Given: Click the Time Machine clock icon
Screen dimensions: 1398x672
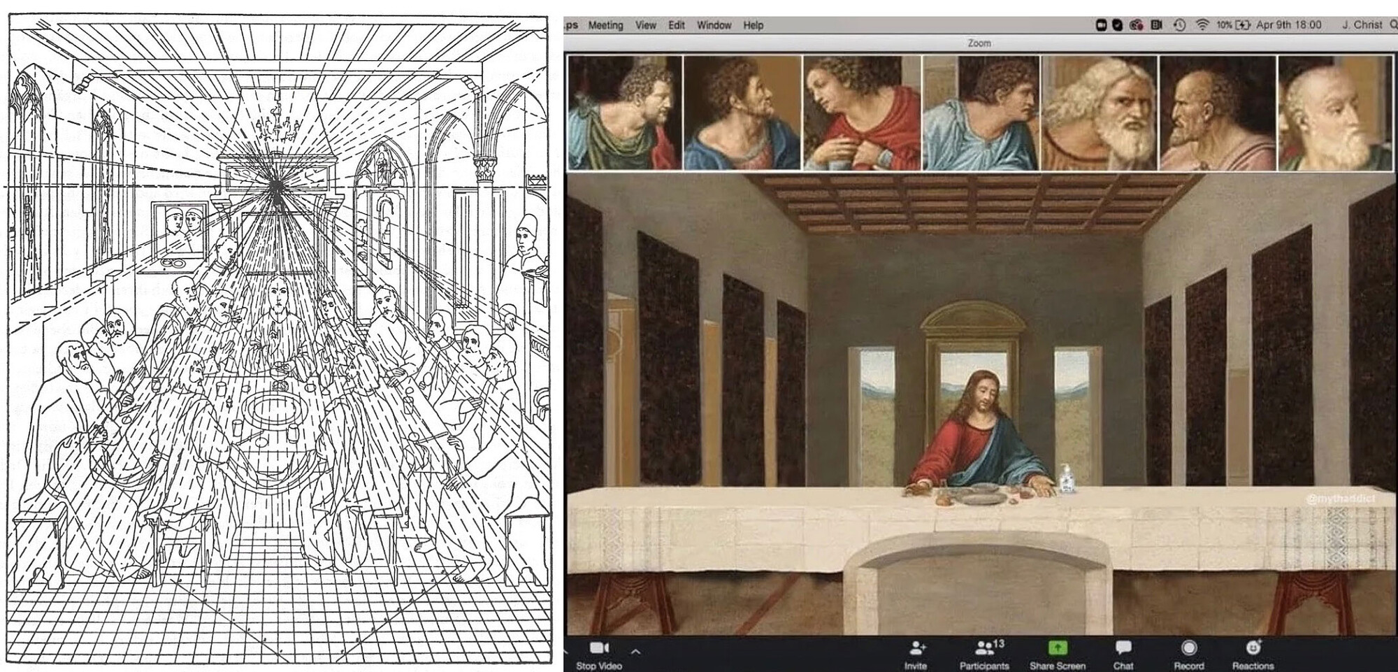Looking at the screenshot, I should click(1179, 24).
